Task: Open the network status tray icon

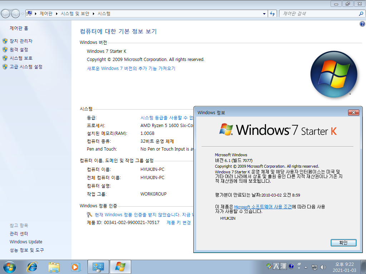Action: tap(315, 267)
